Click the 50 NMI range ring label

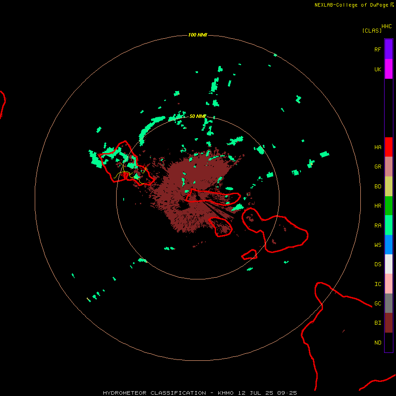pyautogui.click(x=198, y=116)
